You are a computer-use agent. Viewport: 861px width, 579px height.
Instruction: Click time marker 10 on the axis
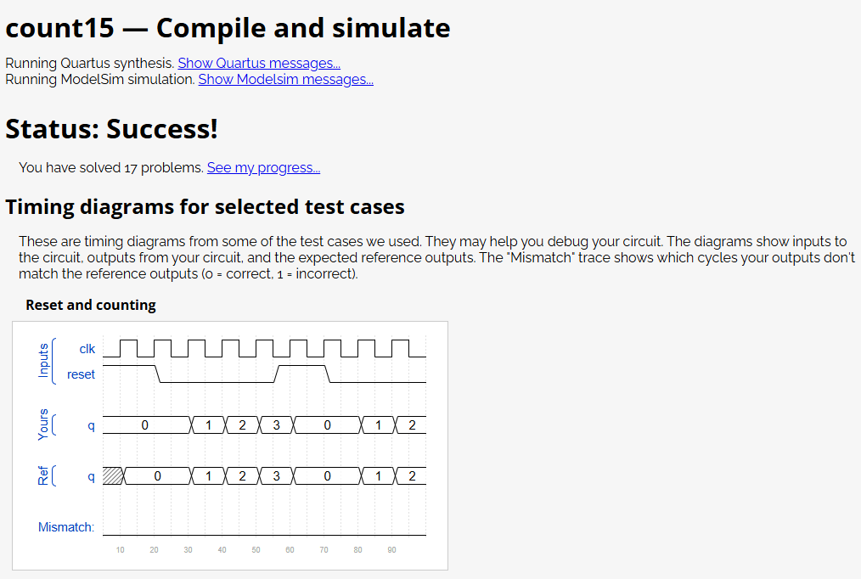tap(121, 550)
